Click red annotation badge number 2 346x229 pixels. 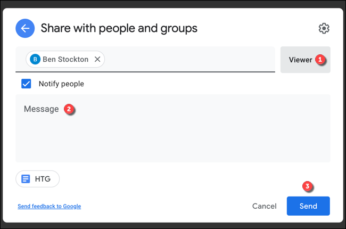(69, 109)
